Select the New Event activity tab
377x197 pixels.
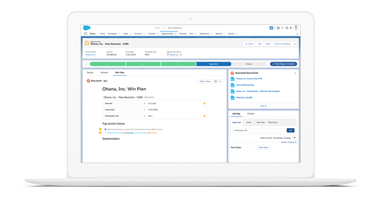coord(273,122)
